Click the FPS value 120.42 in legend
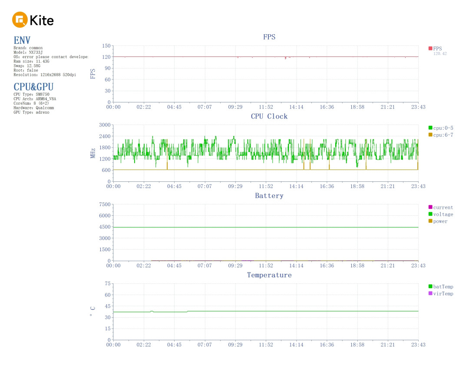The height and width of the screenshot is (375, 469). tap(440, 53)
